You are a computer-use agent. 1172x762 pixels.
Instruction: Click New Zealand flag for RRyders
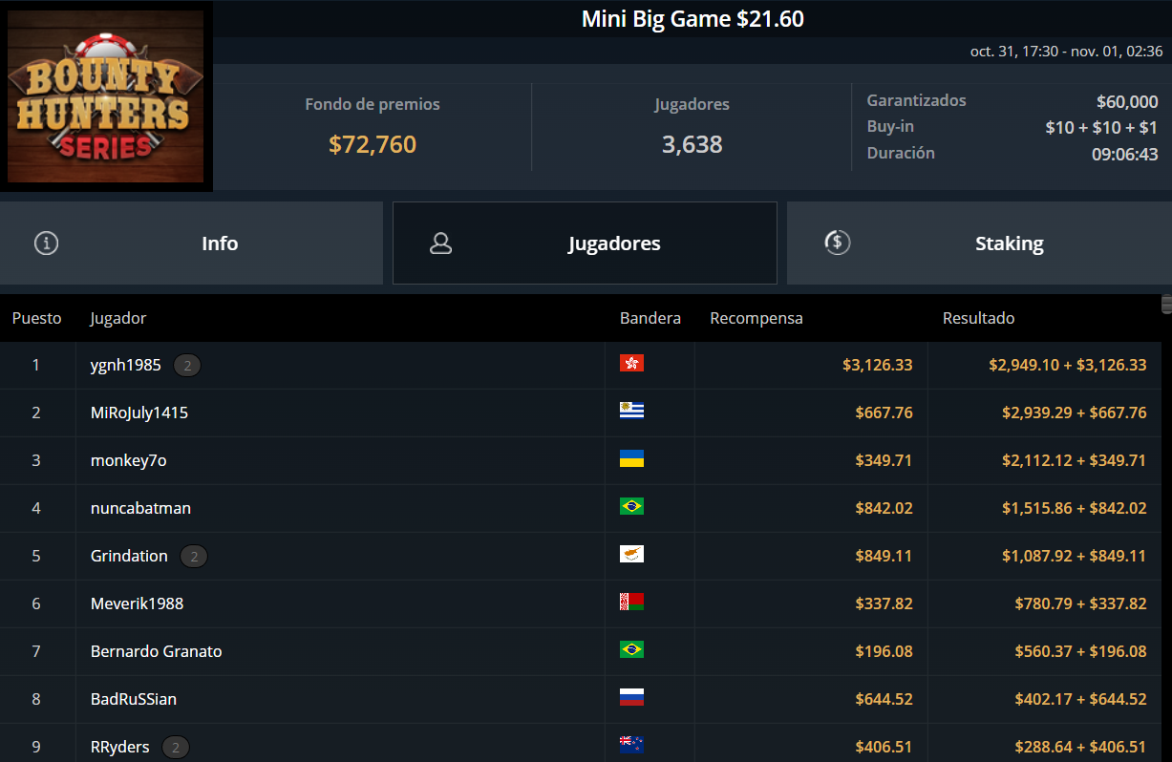(631, 746)
